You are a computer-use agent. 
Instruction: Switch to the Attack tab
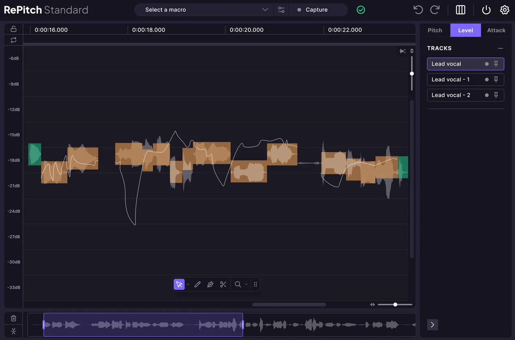(x=496, y=30)
